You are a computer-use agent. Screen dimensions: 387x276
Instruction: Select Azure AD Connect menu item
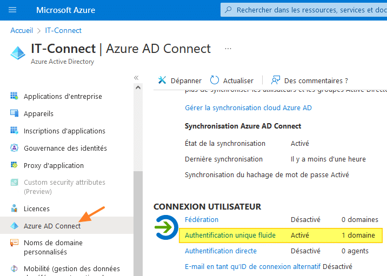tap(52, 226)
